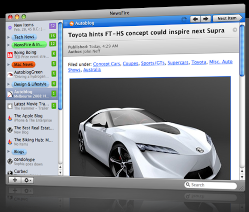
Task: Click The Best Real Estate WordPress icon
Action: point(10,130)
